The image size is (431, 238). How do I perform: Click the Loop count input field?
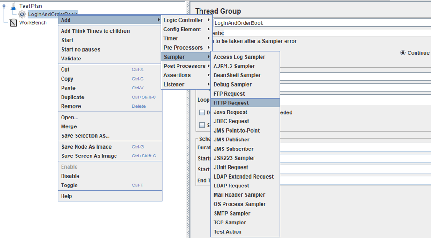pos(355,100)
